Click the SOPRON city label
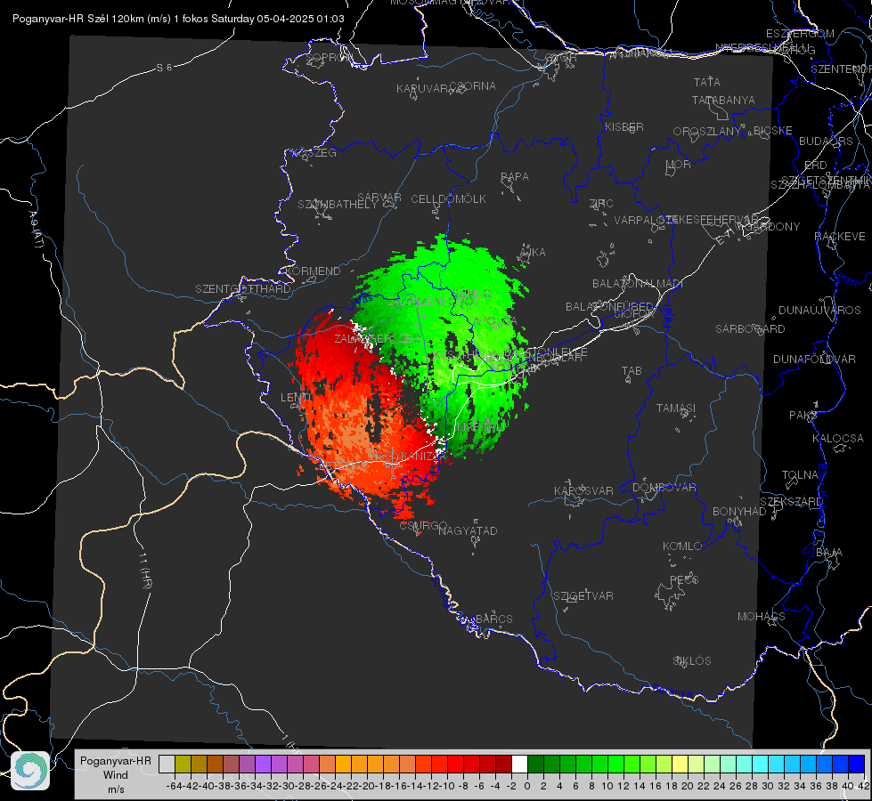Image resolution: width=872 pixels, height=801 pixels. coord(329,57)
